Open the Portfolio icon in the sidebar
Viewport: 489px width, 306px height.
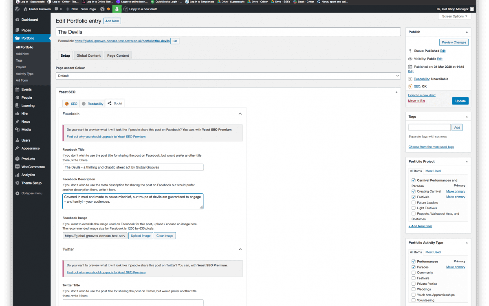click(x=17, y=38)
